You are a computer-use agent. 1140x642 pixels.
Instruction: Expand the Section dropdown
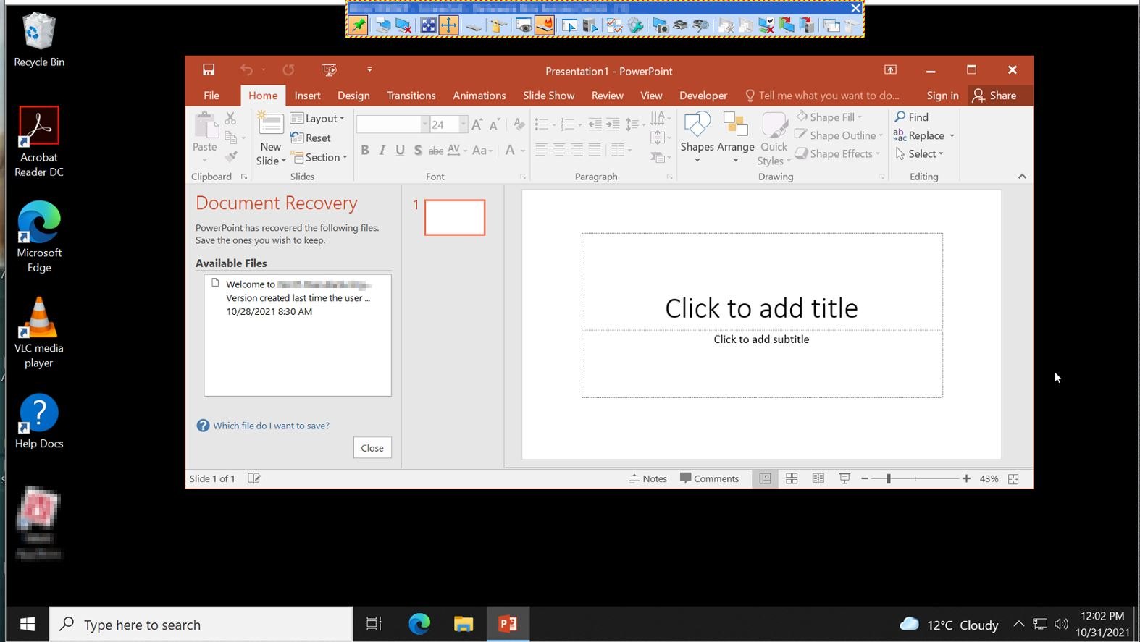(320, 157)
